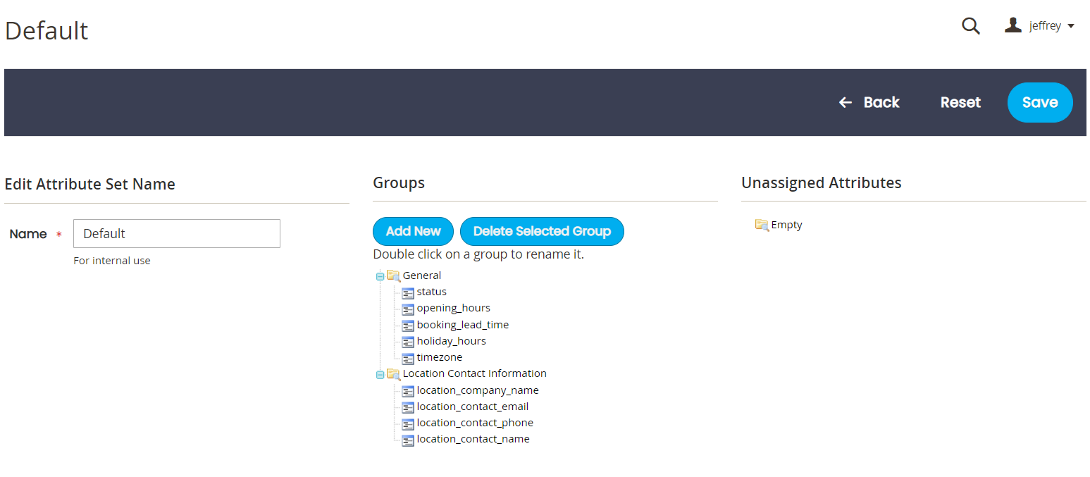Click the jeffrey user avatar icon

click(x=1013, y=25)
